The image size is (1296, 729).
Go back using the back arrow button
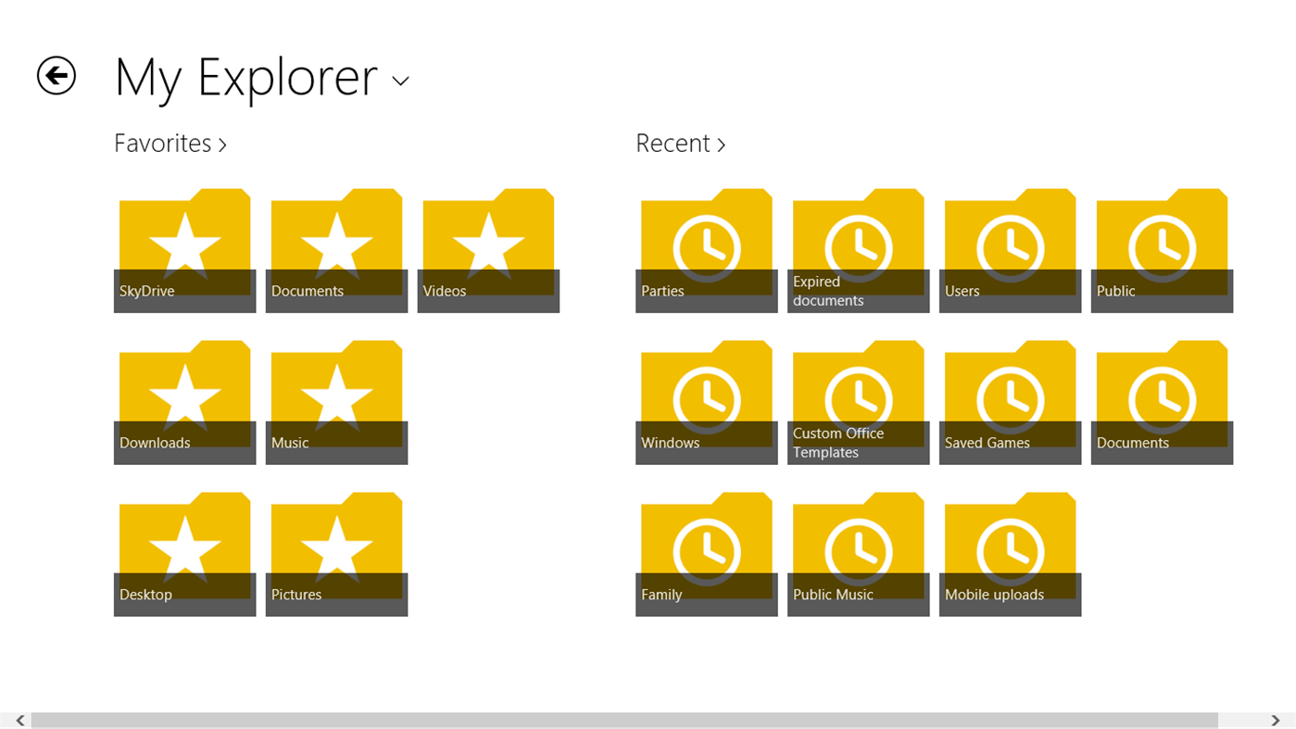click(x=56, y=75)
